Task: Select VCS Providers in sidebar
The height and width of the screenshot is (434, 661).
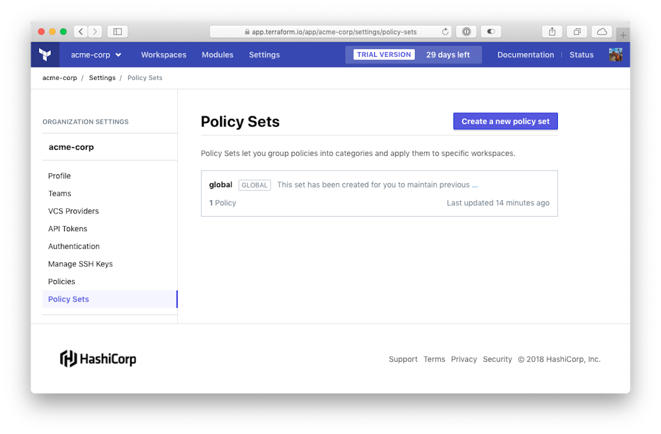Action: pos(73,211)
